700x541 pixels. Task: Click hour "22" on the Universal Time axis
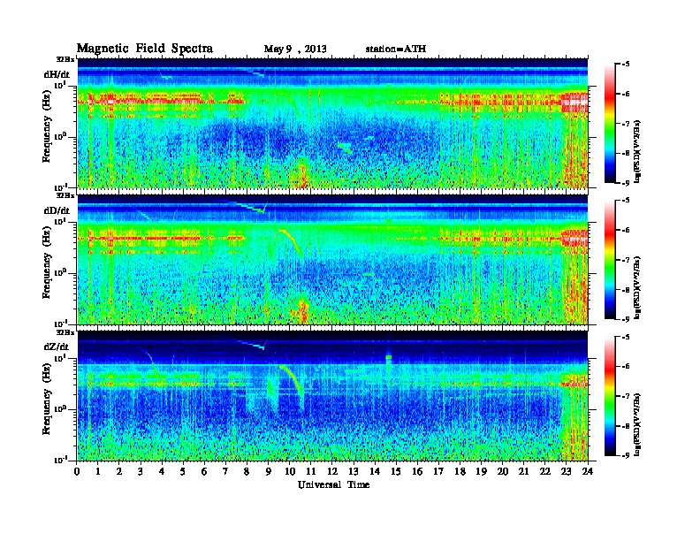point(545,471)
